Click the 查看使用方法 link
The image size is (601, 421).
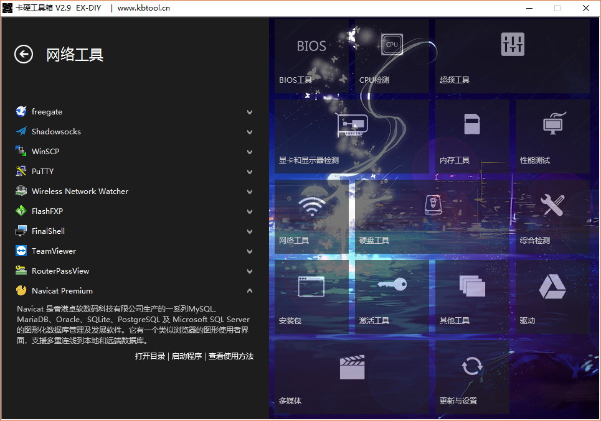coord(231,356)
